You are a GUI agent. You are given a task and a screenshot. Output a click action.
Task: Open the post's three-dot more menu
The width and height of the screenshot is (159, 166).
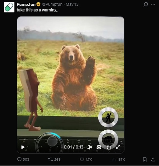pyautogui.click(x=153, y=4)
